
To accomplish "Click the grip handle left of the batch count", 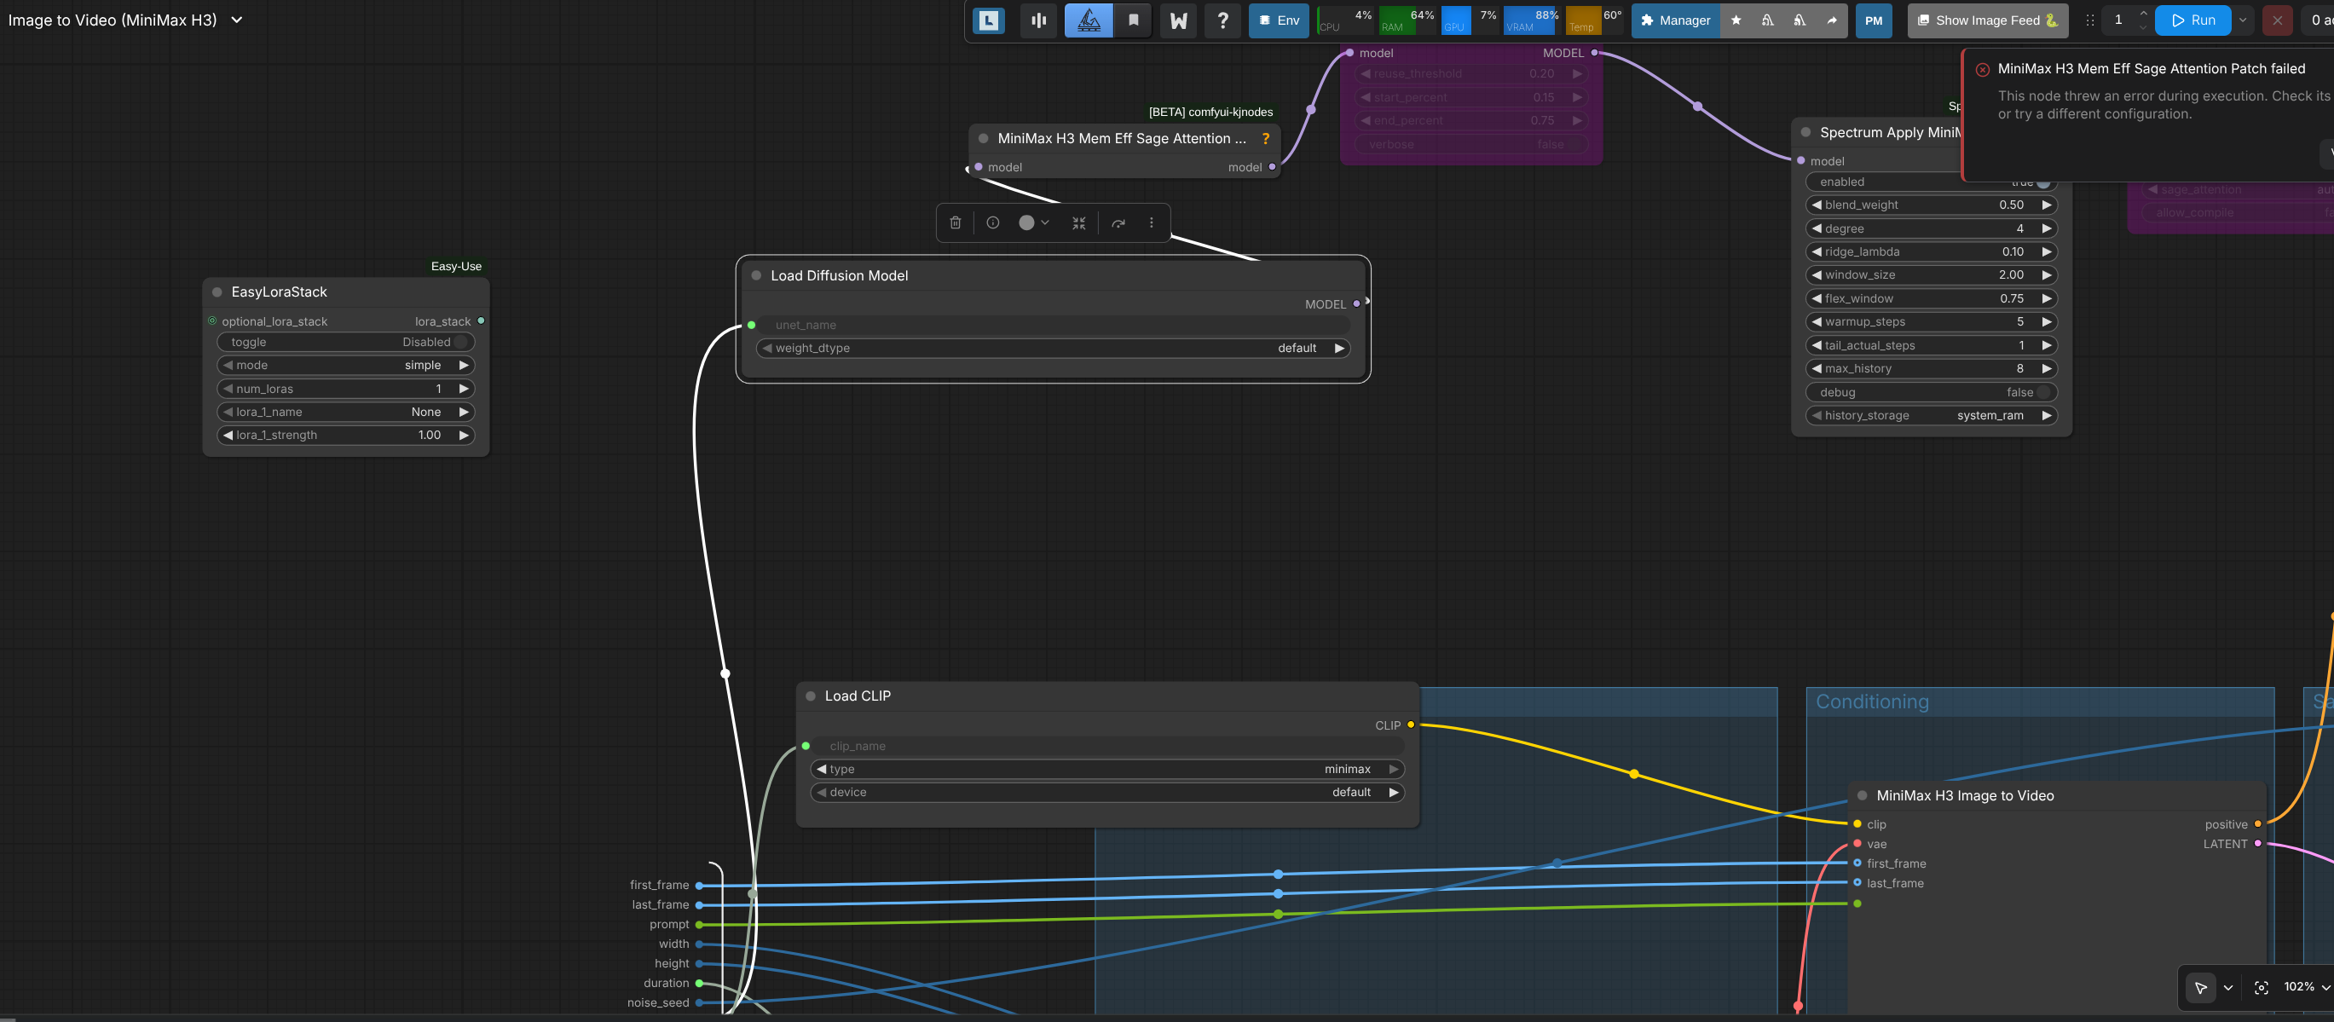I will tap(2089, 20).
